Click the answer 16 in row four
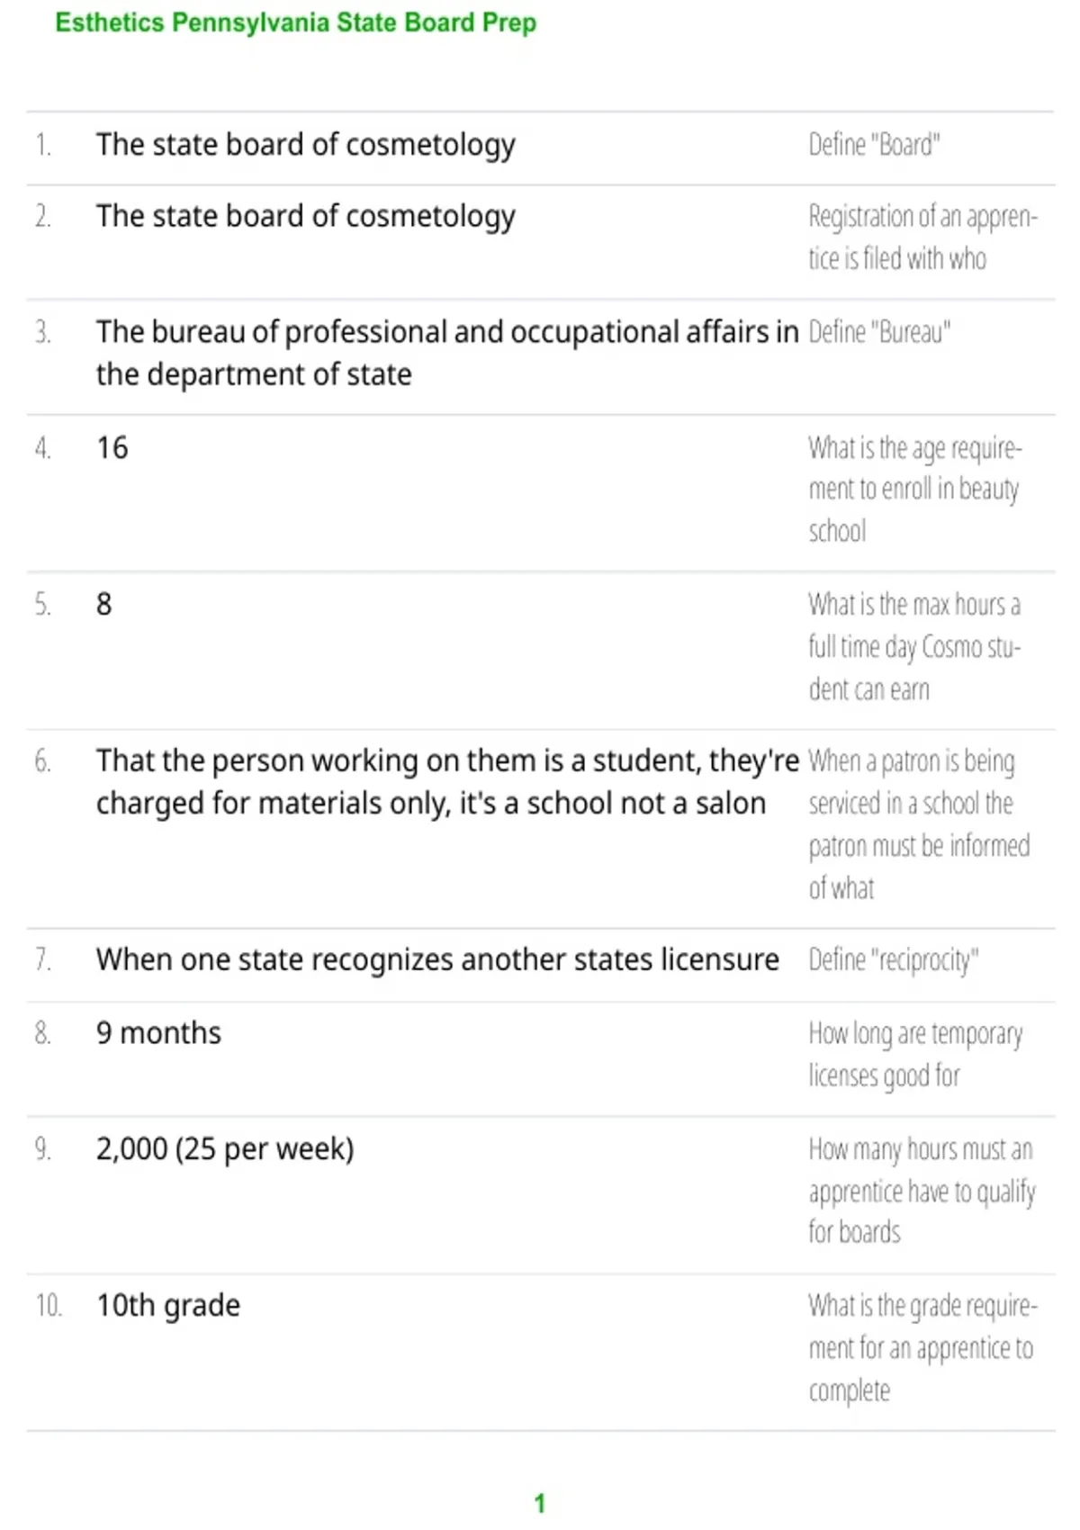1080x1530 pixels. tap(112, 447)
